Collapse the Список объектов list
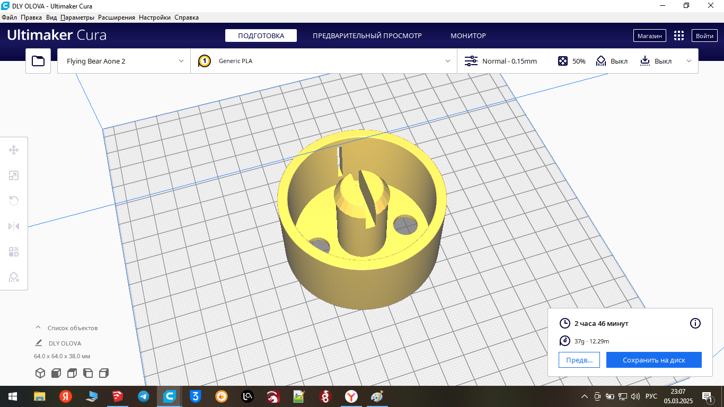The height and width of the screenshot is (407, 724). click(38, 328)
